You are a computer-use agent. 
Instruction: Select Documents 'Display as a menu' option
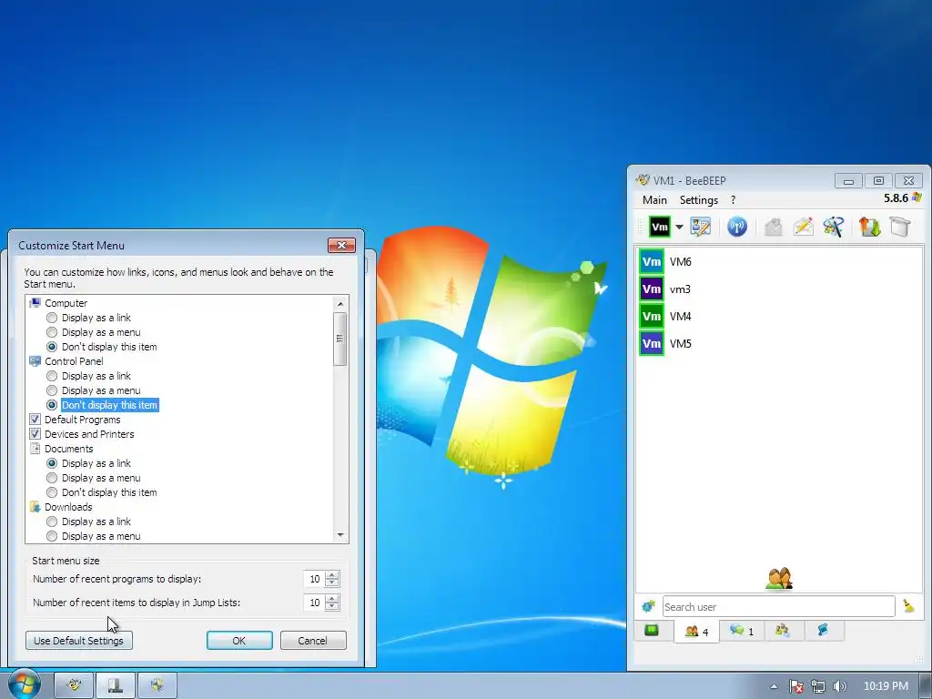(52, 478)
